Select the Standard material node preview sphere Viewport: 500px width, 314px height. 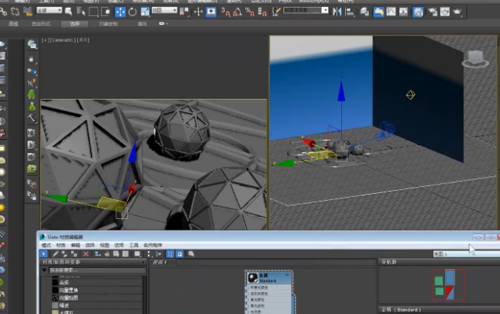tap(254, 279)
